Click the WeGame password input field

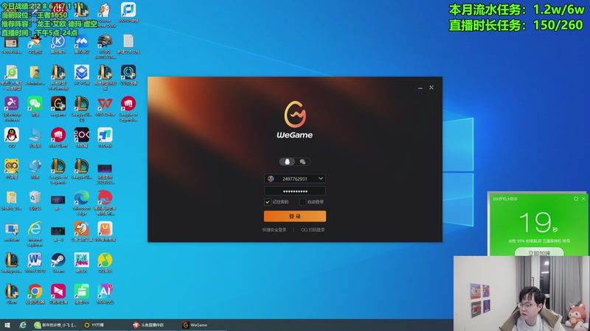pos(295,191)
